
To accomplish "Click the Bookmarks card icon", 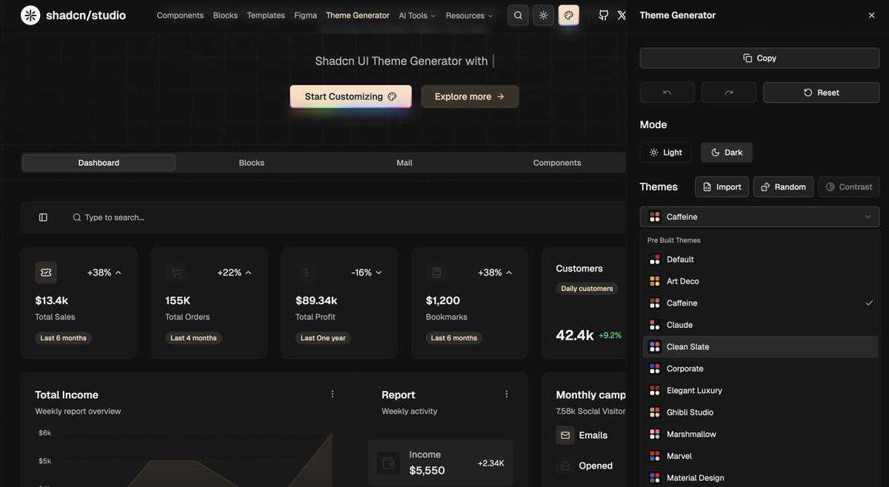I will [436, 272].
